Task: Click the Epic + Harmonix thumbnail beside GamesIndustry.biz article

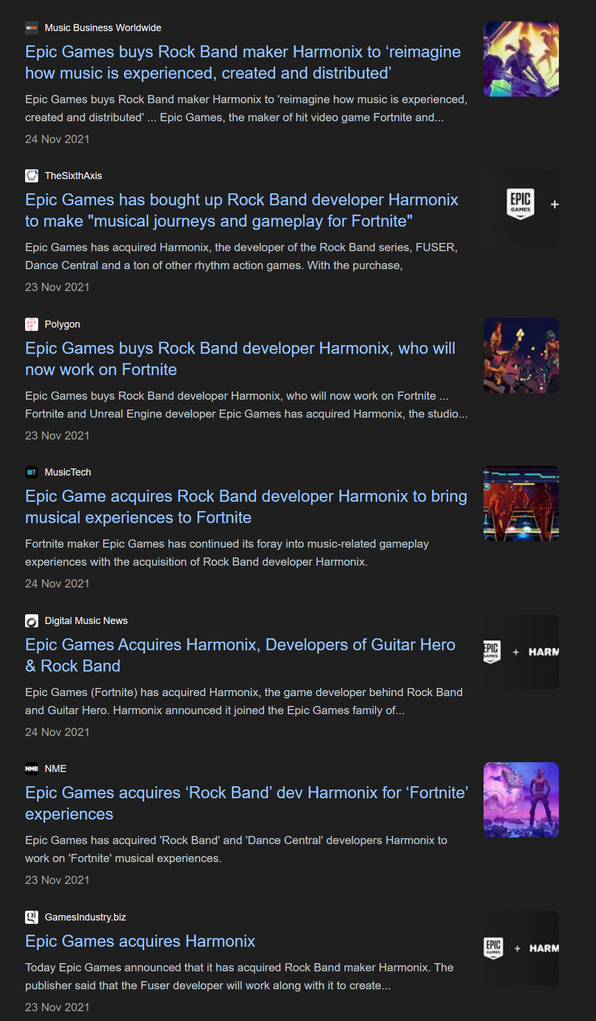Action: (x=521, y=948)
